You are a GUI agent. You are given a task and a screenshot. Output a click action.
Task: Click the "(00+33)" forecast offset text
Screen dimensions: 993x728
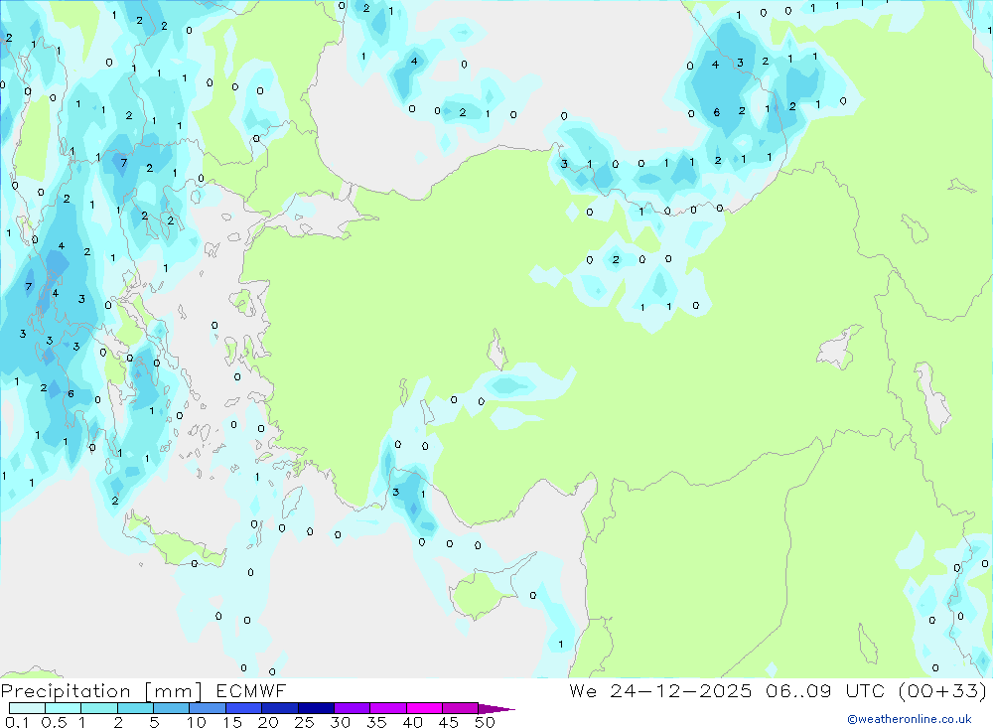click(x=943, y=690)
